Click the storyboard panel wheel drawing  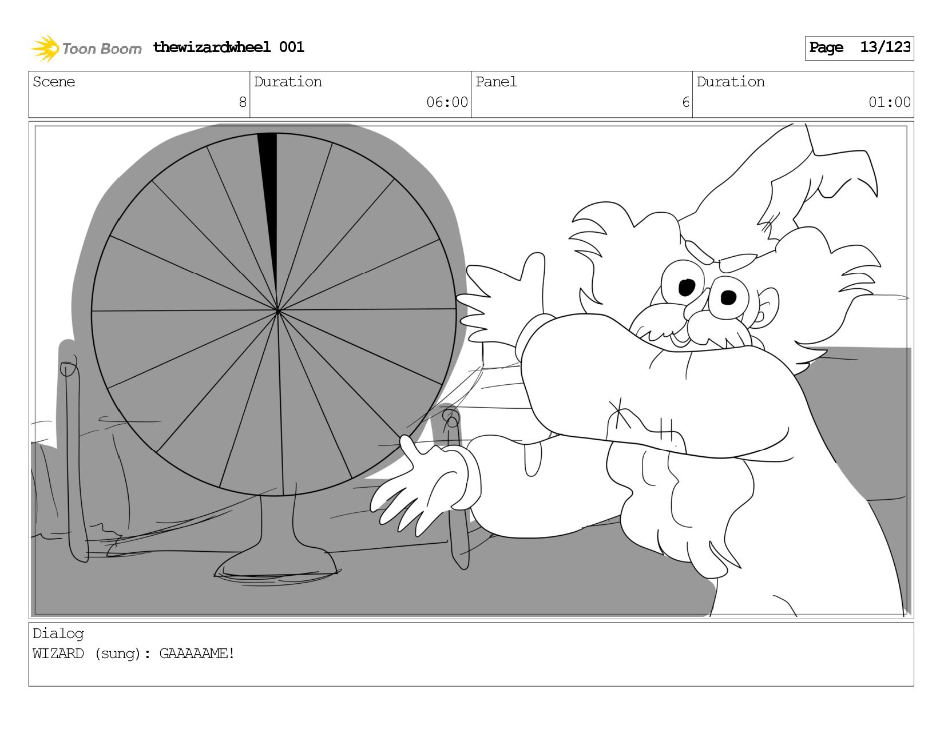point(274,314)
